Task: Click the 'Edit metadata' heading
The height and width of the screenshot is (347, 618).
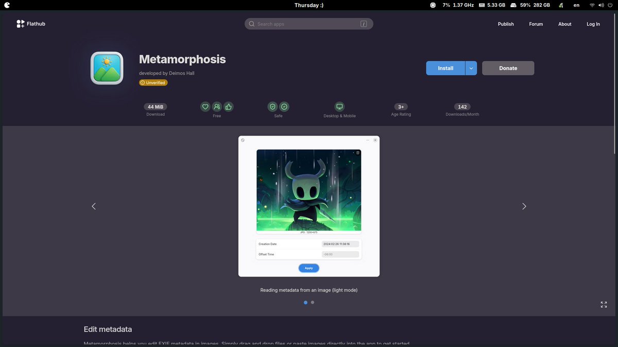Action: click(108, 329)
